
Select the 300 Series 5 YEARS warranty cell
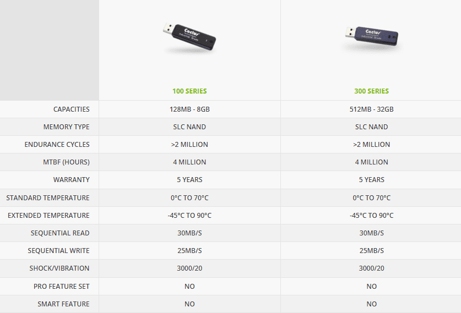tap(372, 180)
